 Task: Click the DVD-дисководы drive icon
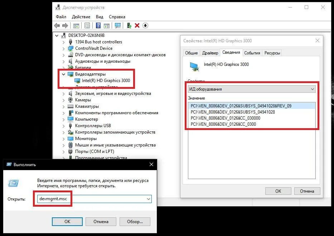[x=71, y=55]
